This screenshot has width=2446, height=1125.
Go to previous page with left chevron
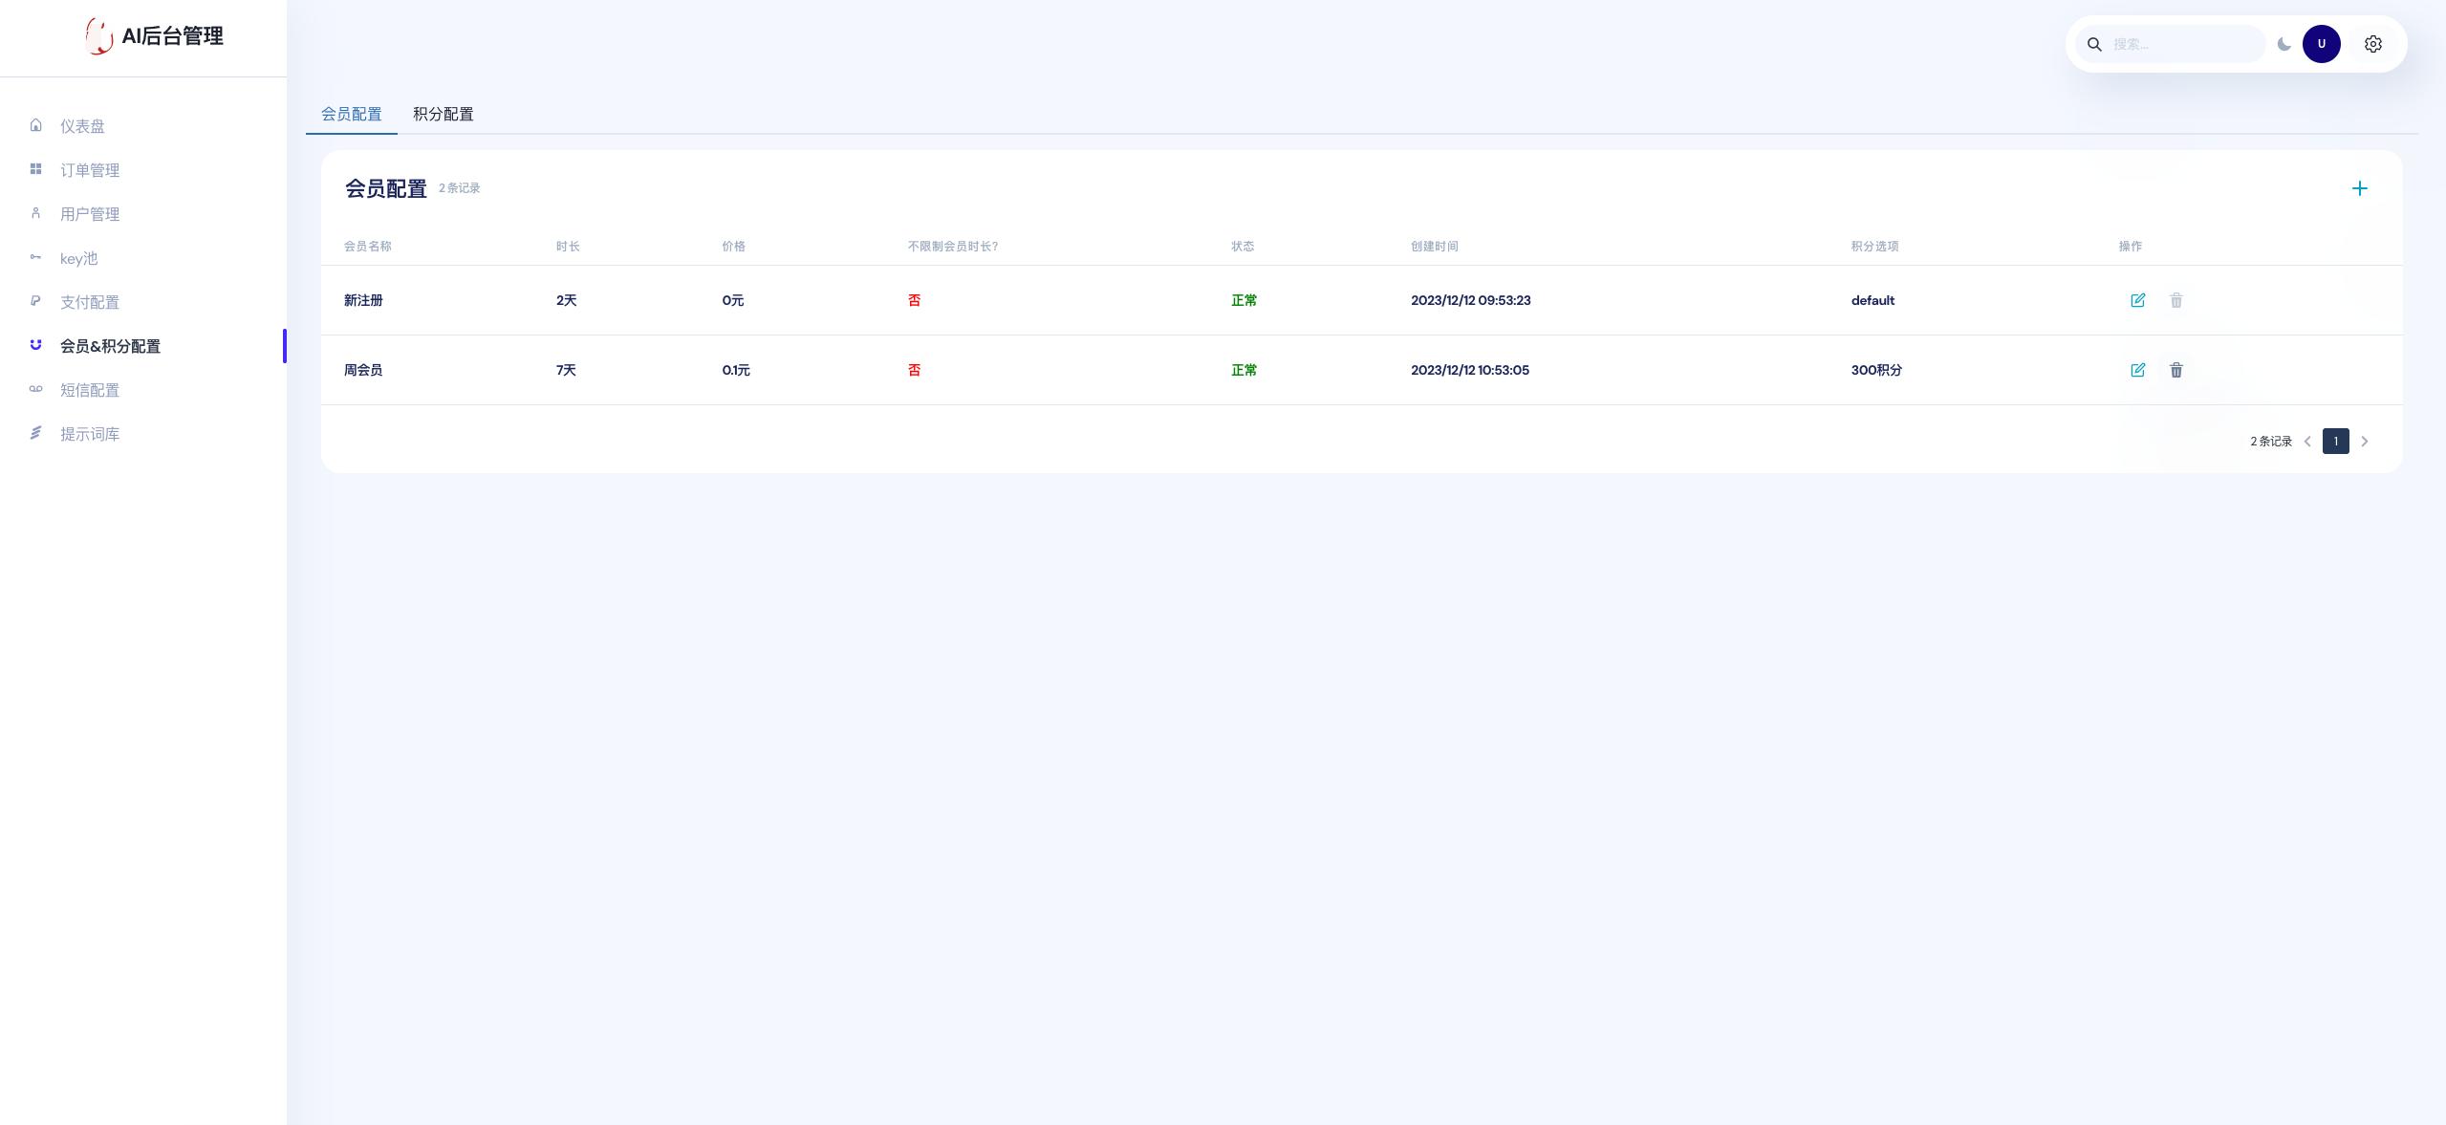tap(2307, 442)
